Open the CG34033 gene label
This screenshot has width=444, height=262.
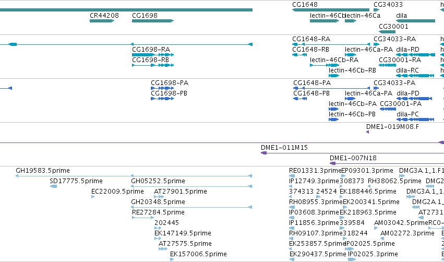point(388,5)
